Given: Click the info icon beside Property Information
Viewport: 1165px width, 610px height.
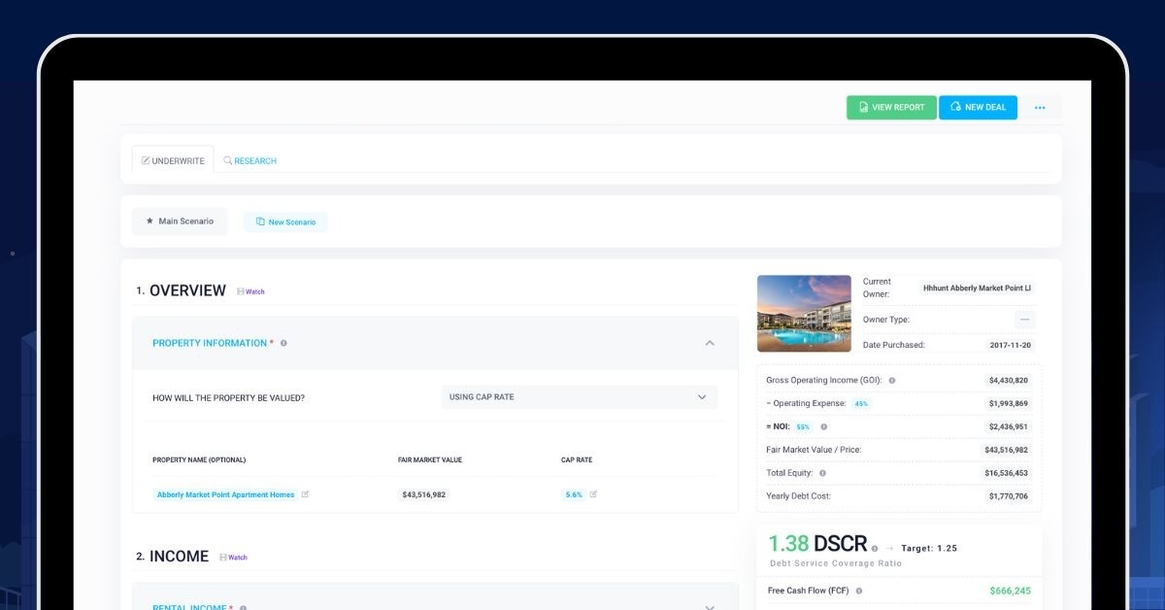Looking at the screenshot, I should pyautogui.click(x=283, y=343).
